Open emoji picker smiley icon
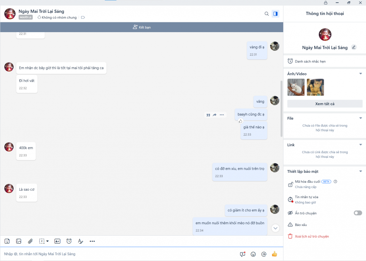The height and width of the screenshot is (261, 366). pyautogui.click(x=253, y=254)
